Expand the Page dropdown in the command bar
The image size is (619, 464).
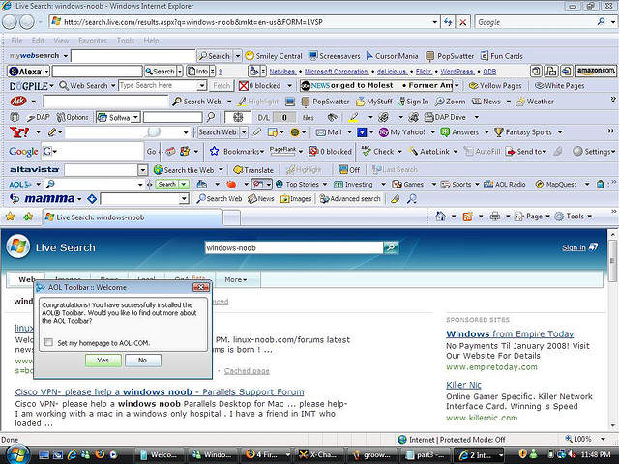(x=531, y=217)
